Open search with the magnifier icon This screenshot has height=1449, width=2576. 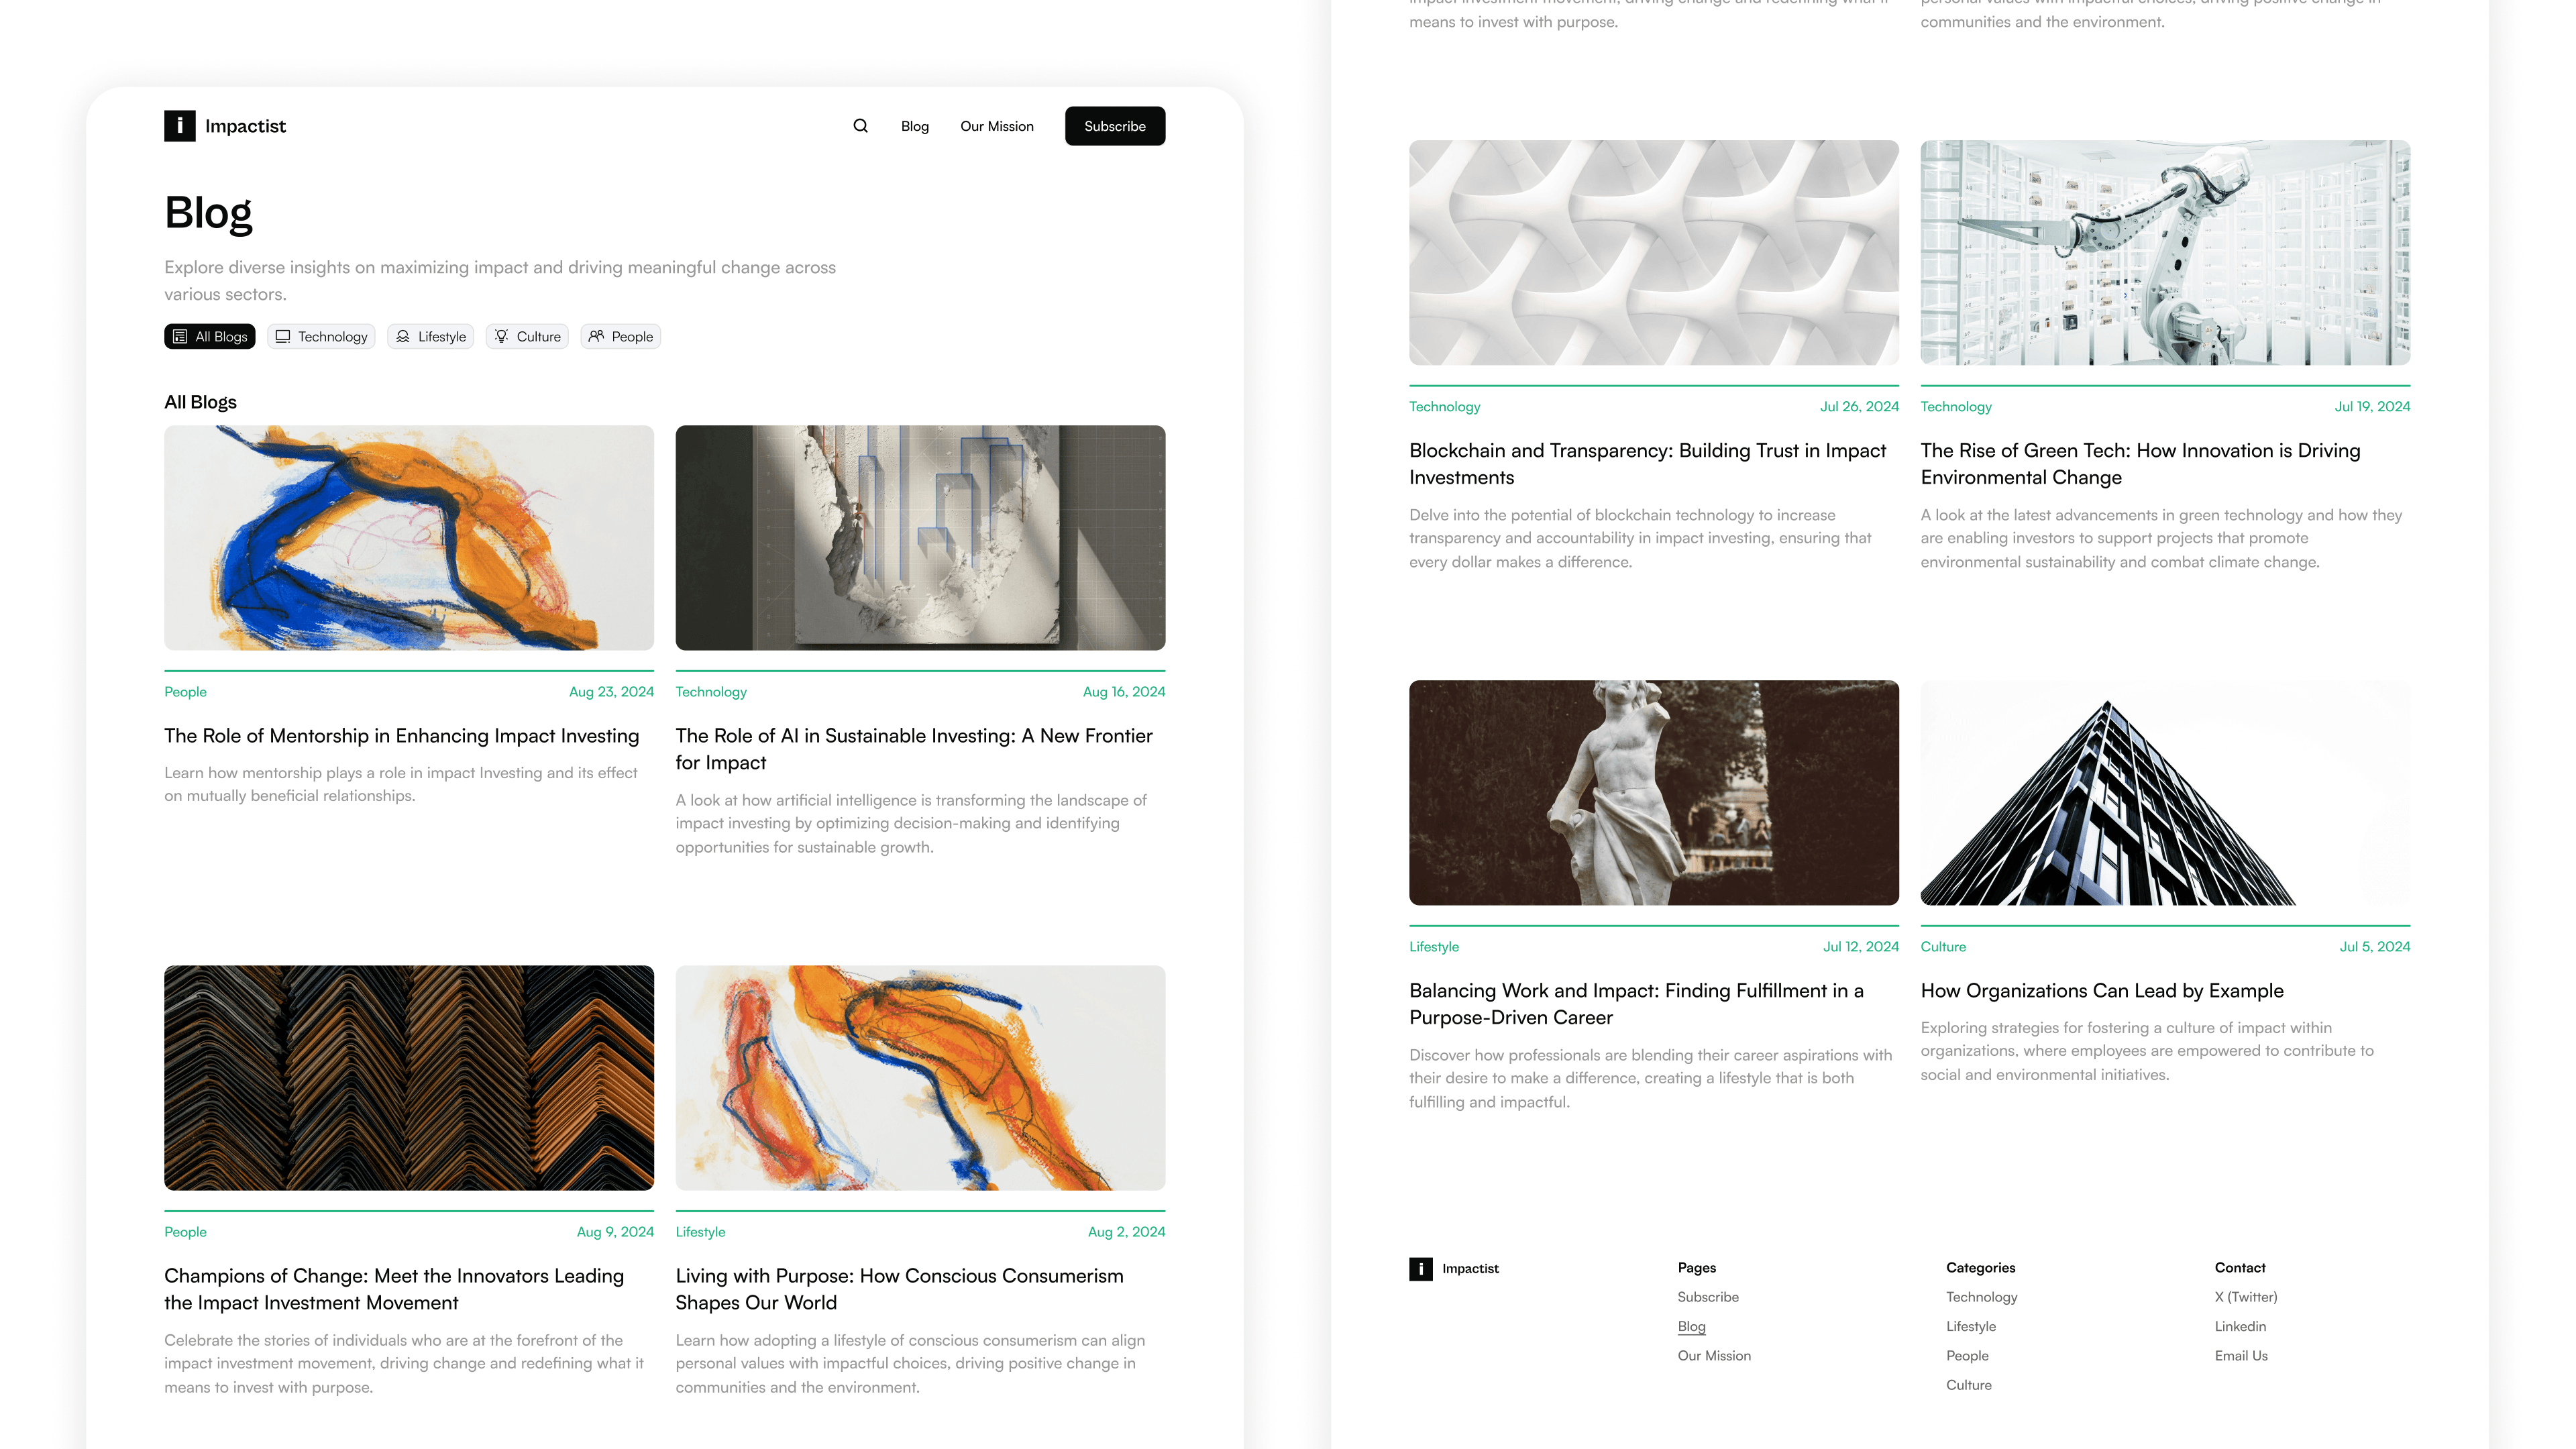(x=860, y=126)
